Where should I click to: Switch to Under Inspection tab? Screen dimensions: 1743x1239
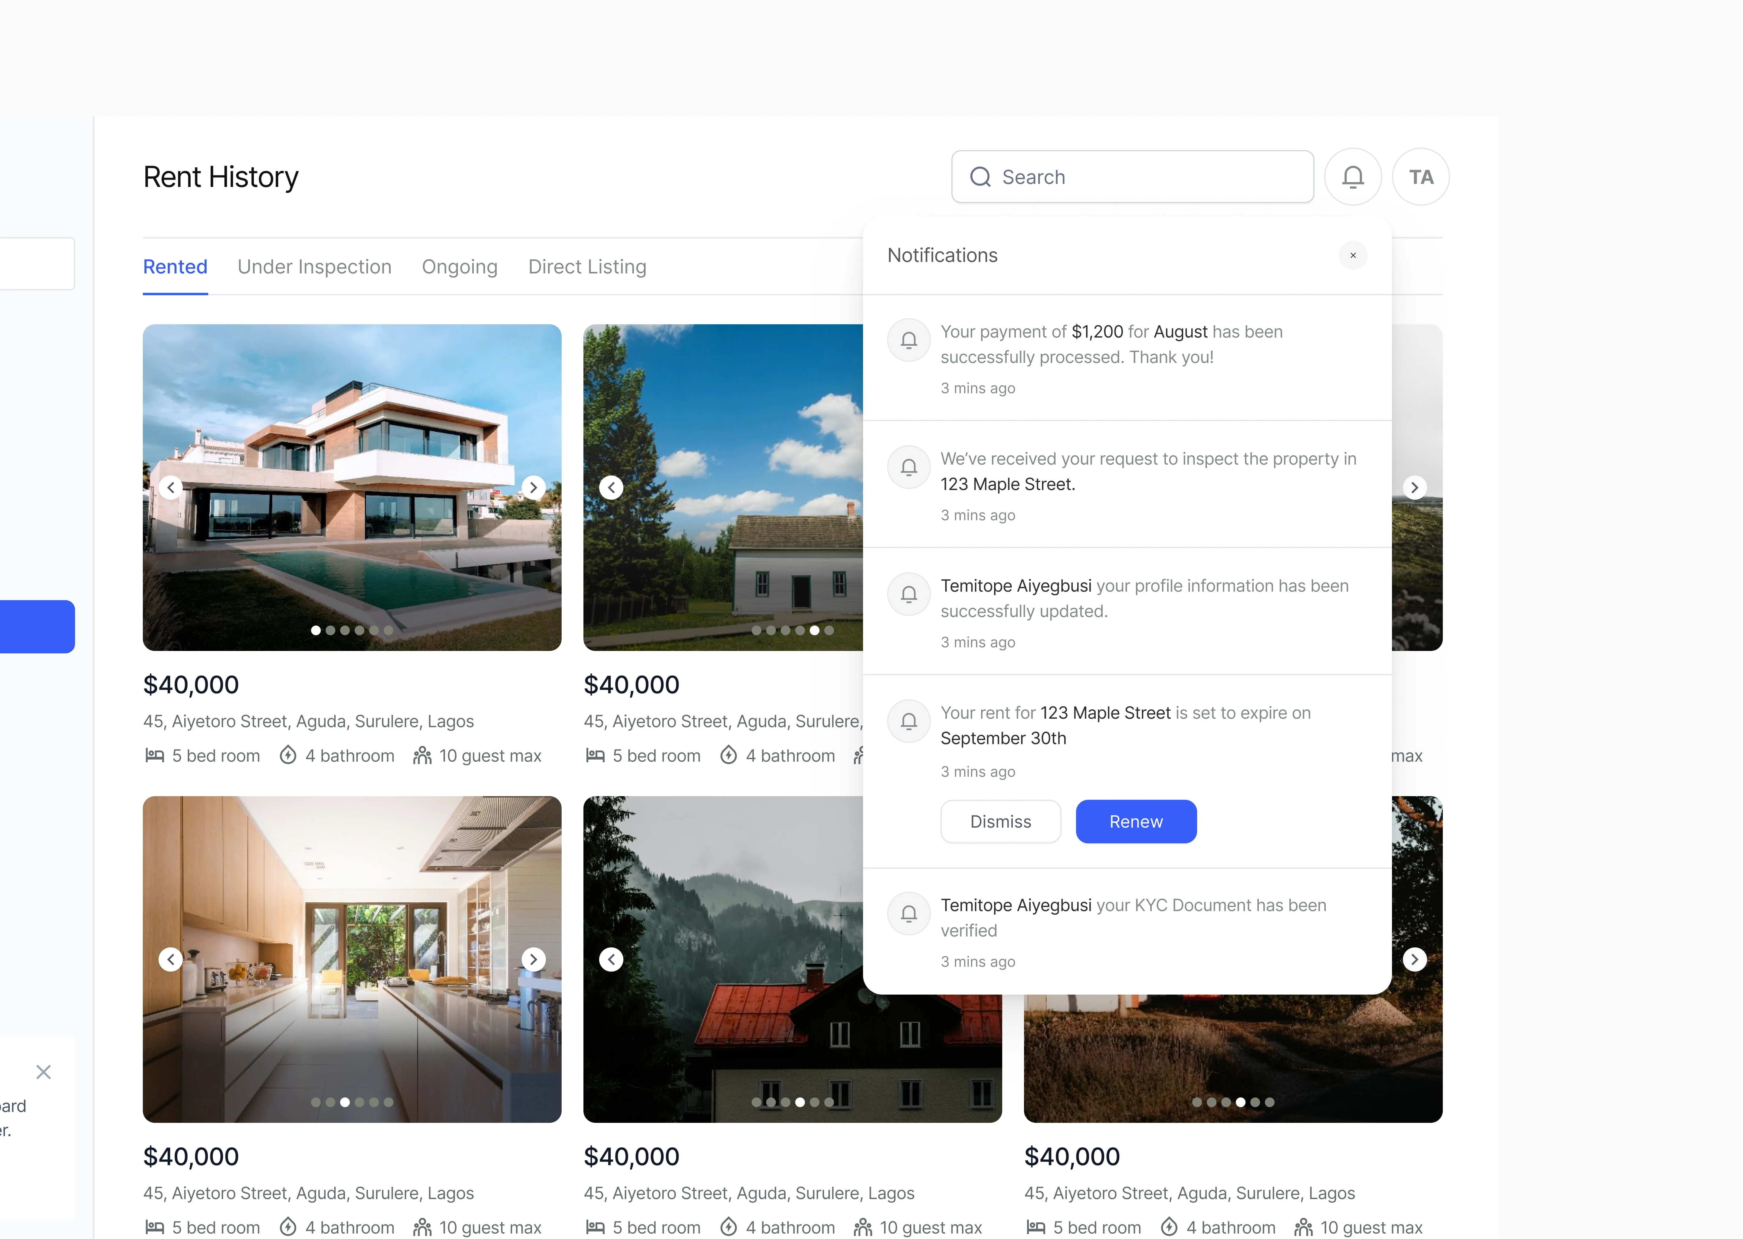pos(314,267)
